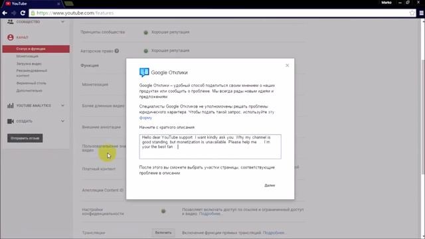Click the Marko profile button in title bar
425x239 pixels.
(386, 3)
